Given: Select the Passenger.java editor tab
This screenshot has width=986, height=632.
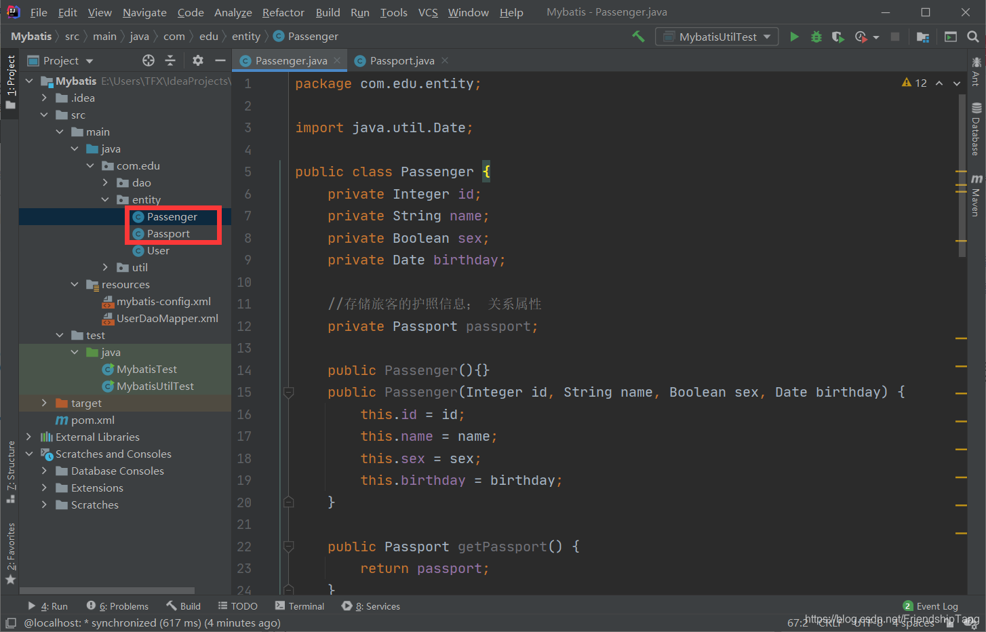Looking at the screenshot, I should pos(290,60).
